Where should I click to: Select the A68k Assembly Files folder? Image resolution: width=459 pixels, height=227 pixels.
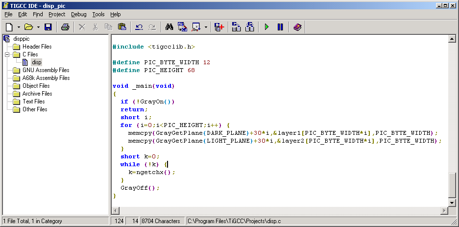point(46,78)
